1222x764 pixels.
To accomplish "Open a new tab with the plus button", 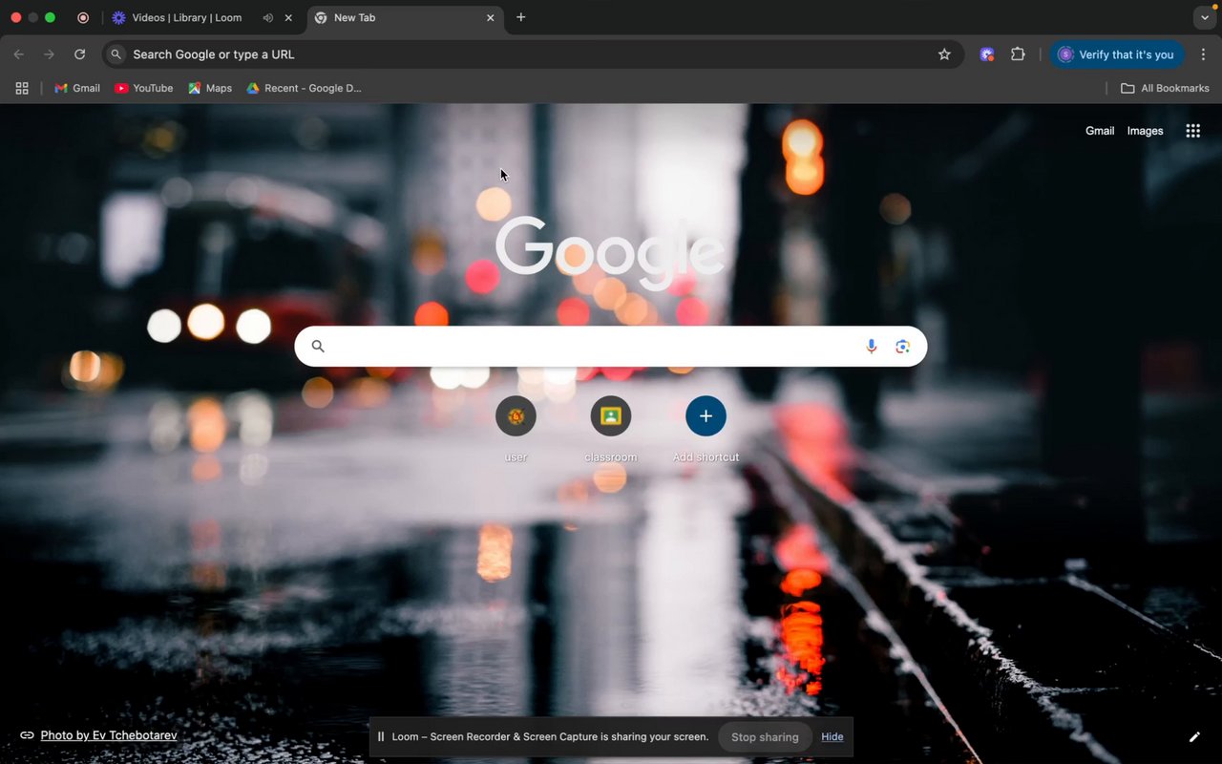I will (520, 17).
